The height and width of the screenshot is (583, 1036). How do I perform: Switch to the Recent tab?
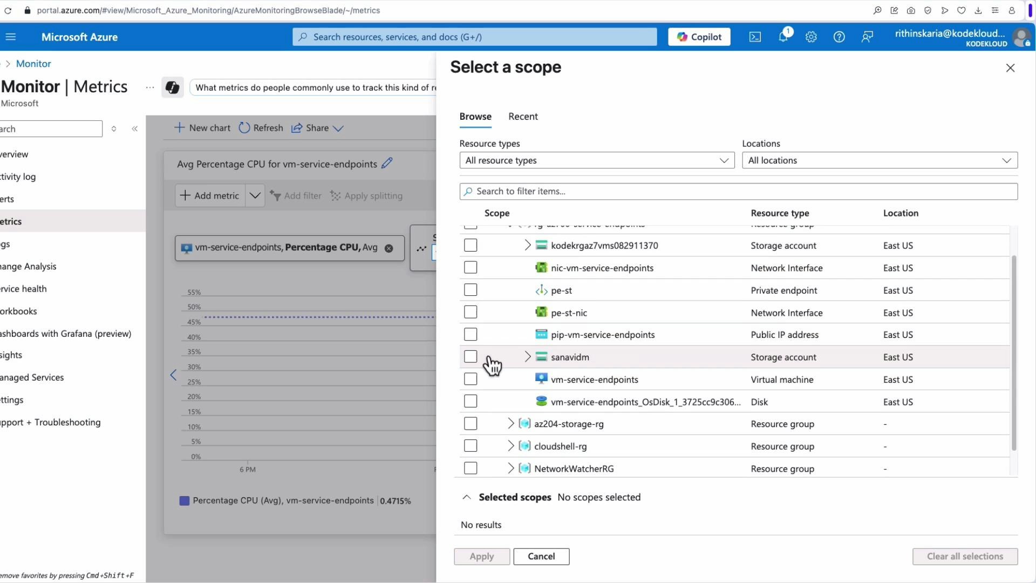click(x=522, y=116)
